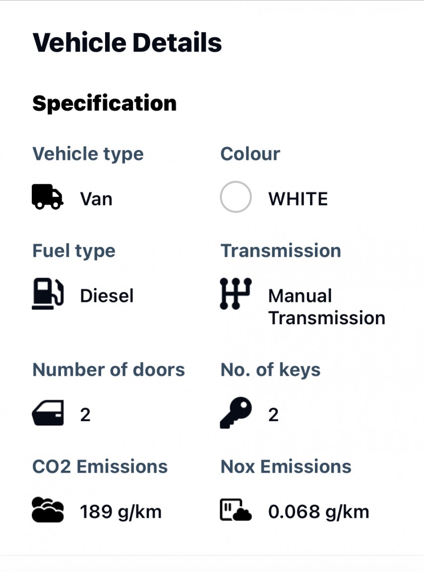
Task: Click the CO2 cloud icon
Action: pos(48,510)
